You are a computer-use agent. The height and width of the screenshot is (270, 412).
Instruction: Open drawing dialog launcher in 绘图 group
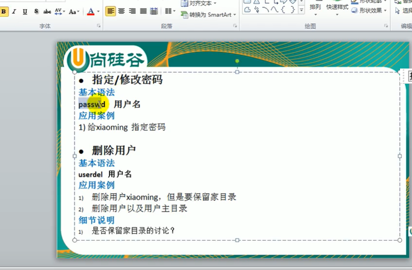coord(386,26)
